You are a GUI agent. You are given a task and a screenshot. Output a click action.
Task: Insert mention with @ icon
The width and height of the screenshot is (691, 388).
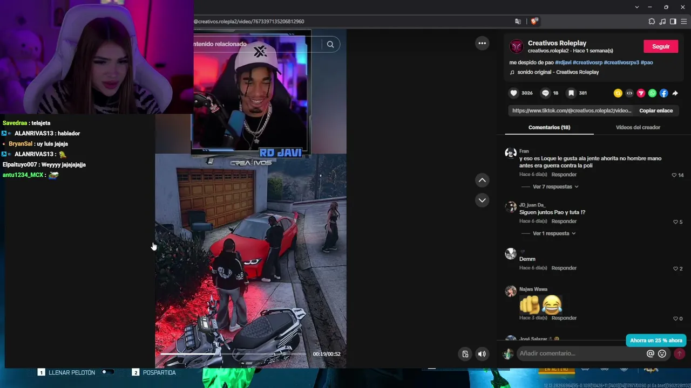click(x=651, y=354)
